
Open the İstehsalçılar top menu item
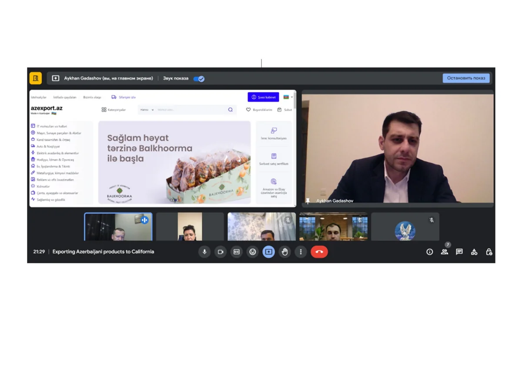click(x=39, y=97)
